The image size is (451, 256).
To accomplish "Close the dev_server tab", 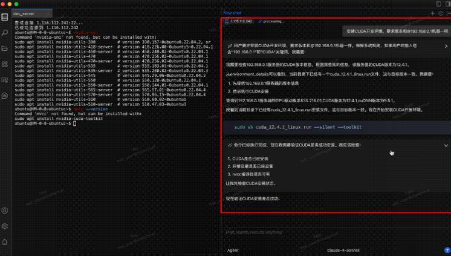I will tap(48, 13).
